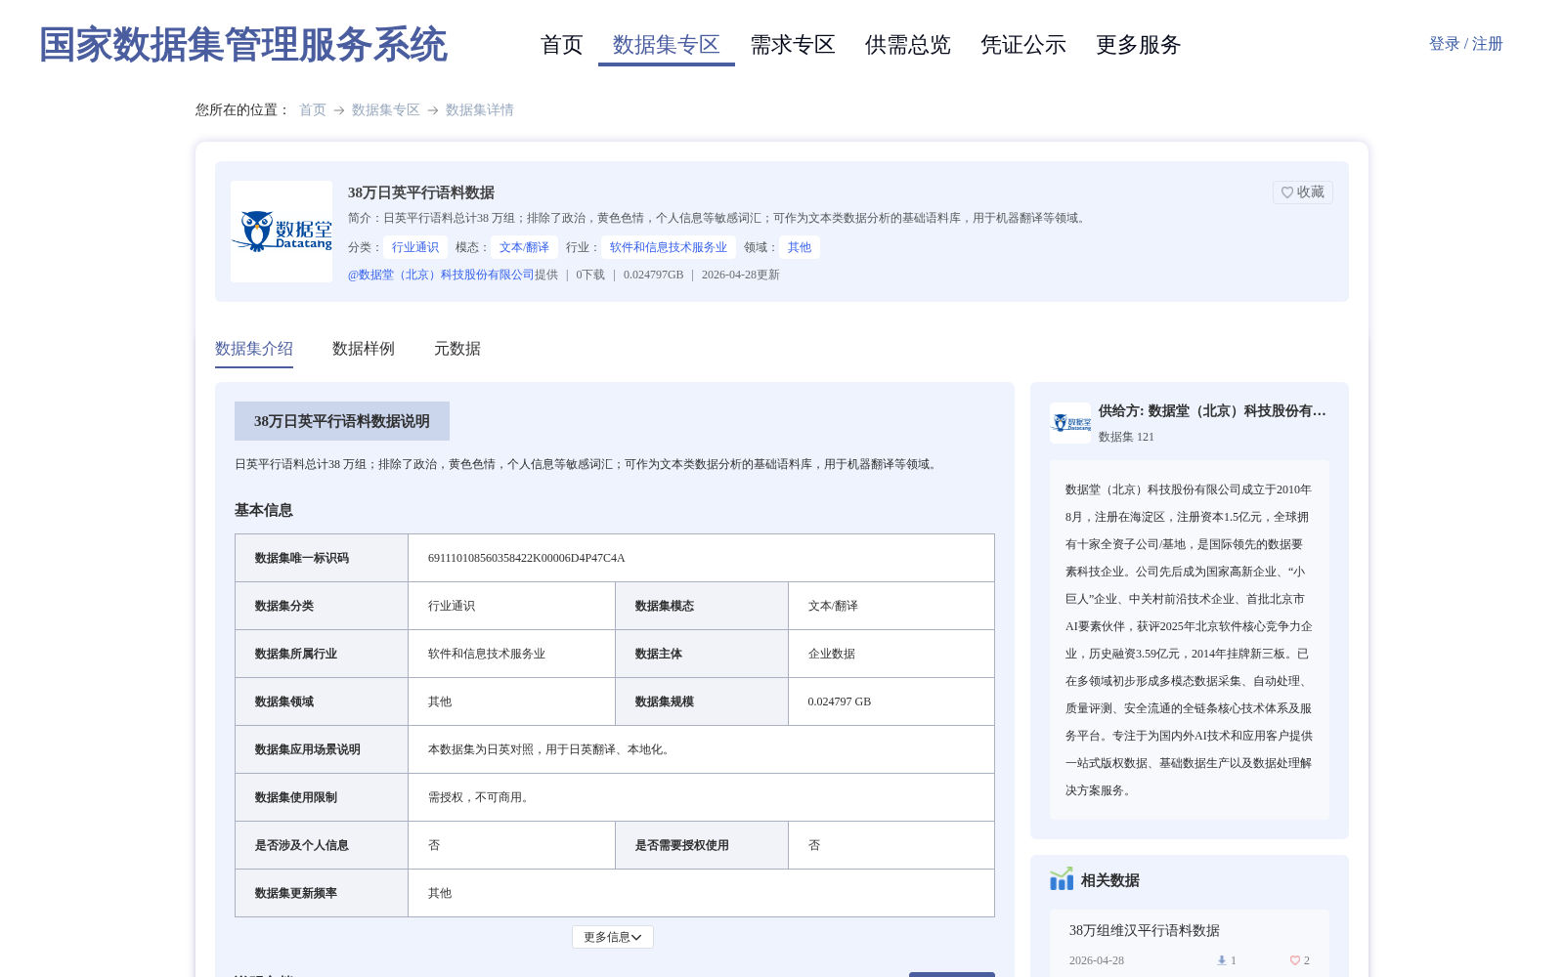Click the heart icon in 收藏 button
Image resolution: width=1564 pixels, height=977 pixels.
[1287, 192]
